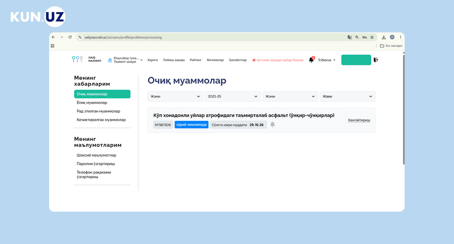Click the page vertical scrollbar
The image size is (454, 244).
click(x=404, y=110)
